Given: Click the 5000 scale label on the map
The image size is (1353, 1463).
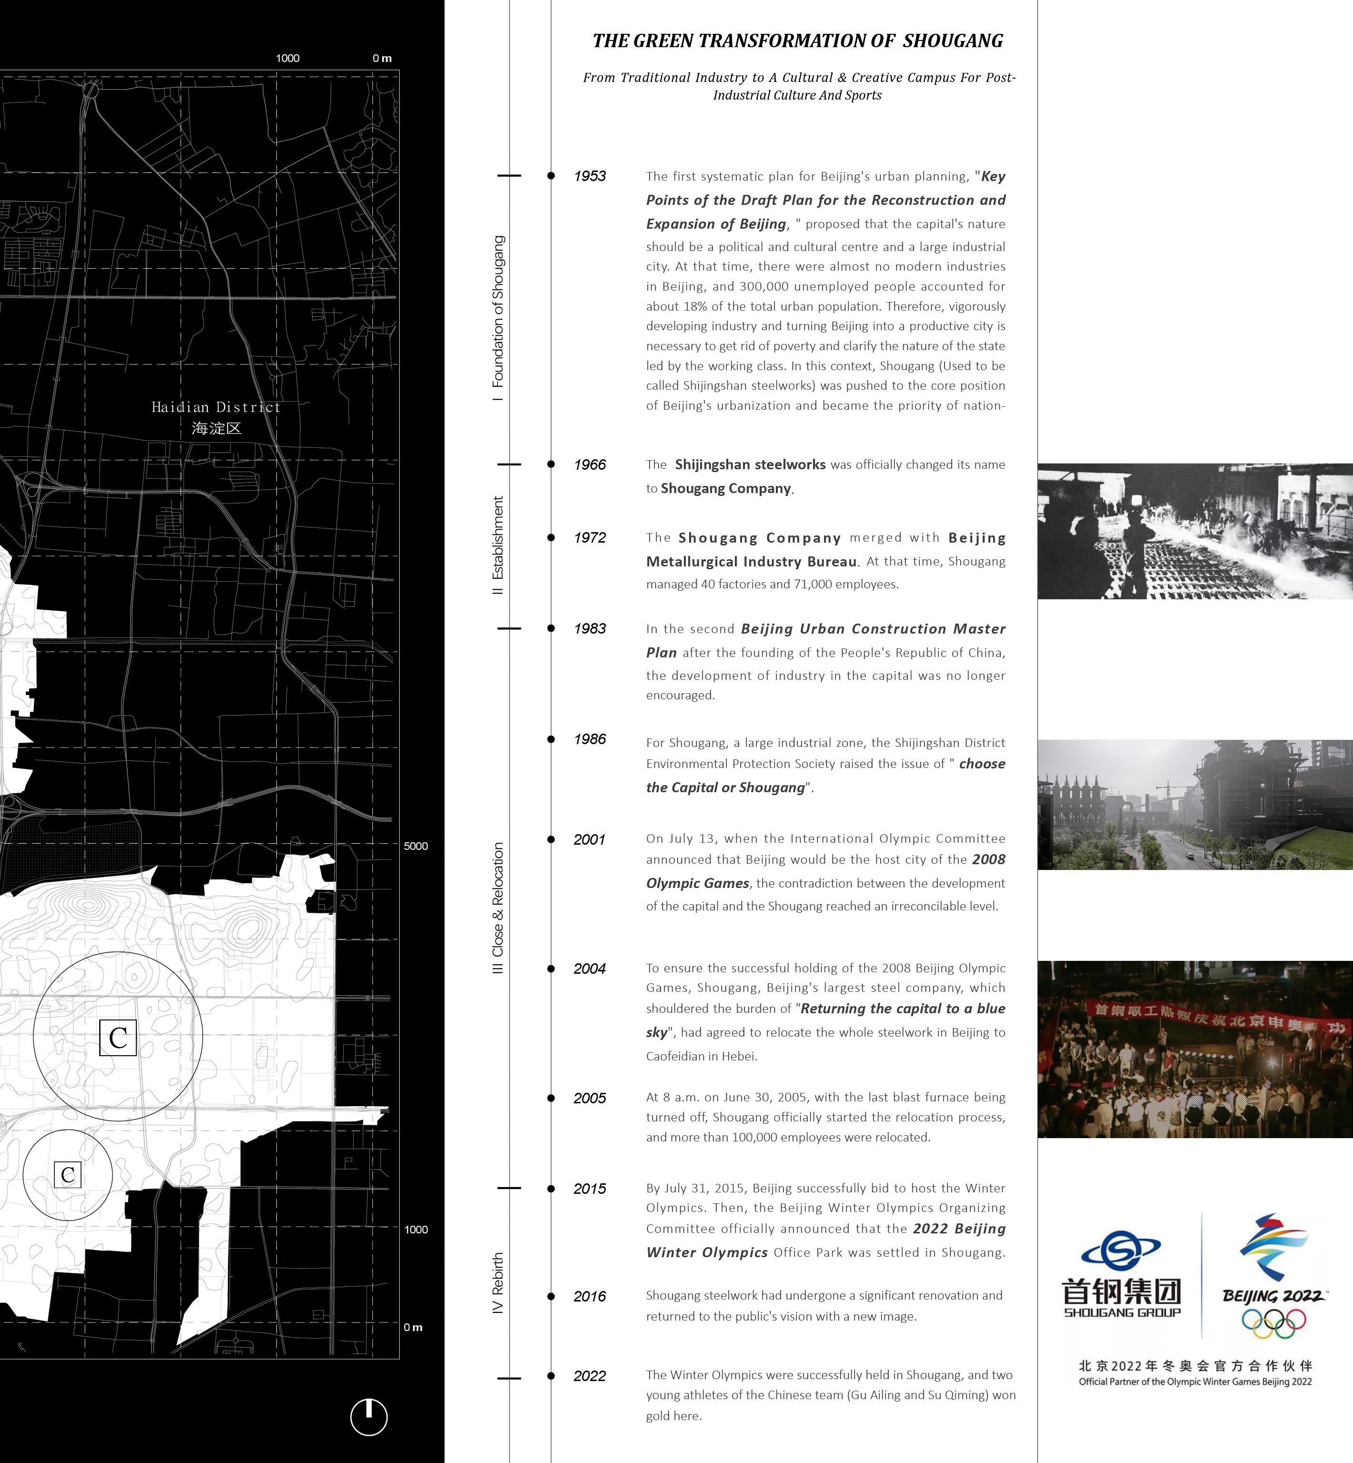Looking at the screenshot, I should (416, 846).
